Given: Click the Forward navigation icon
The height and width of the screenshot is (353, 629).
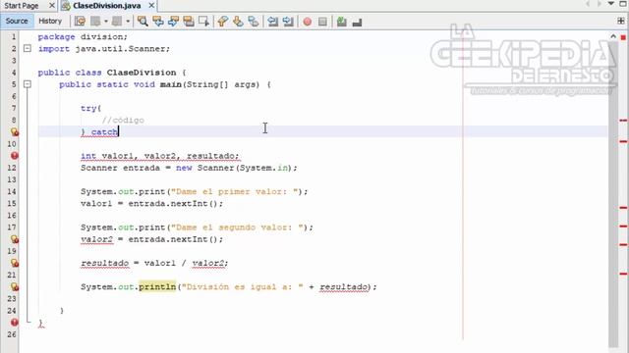Looking at the screenshot, I should [117, 22].
